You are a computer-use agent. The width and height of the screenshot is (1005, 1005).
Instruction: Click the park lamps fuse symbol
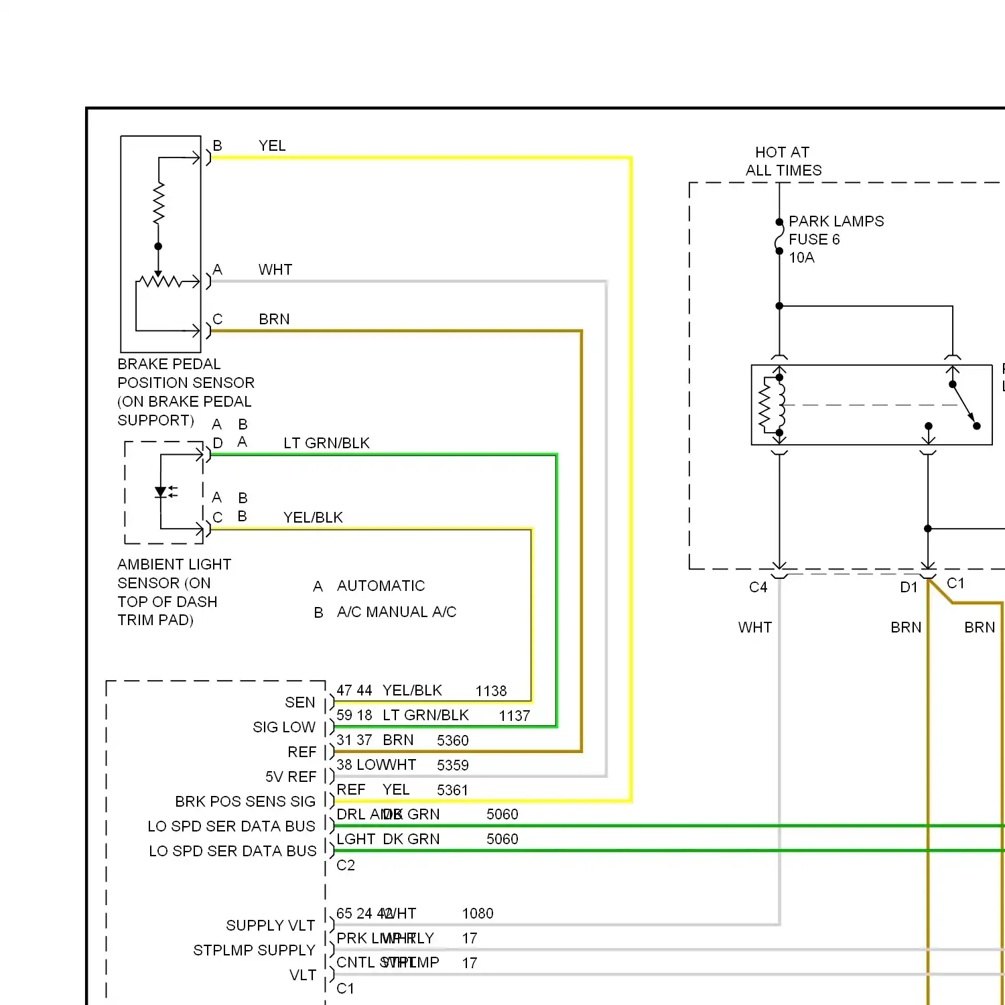pyautogui.click(x=779, y=237)
